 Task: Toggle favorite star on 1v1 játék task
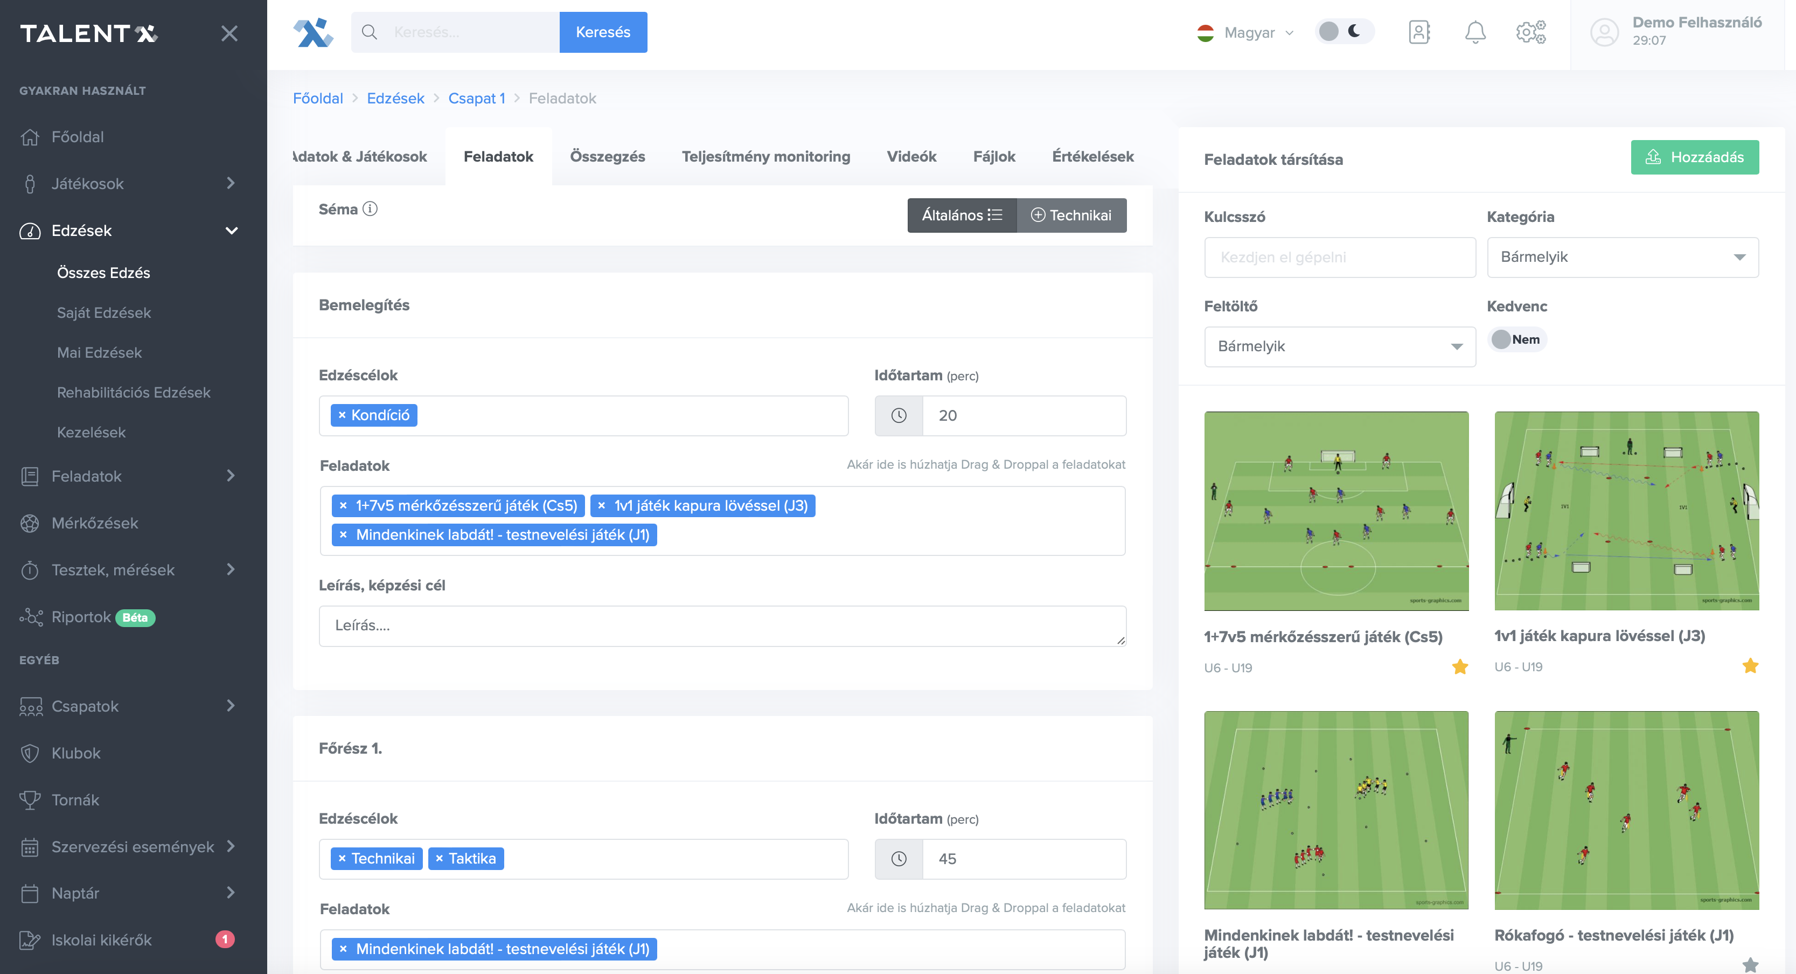click(x=1750, y=666)
